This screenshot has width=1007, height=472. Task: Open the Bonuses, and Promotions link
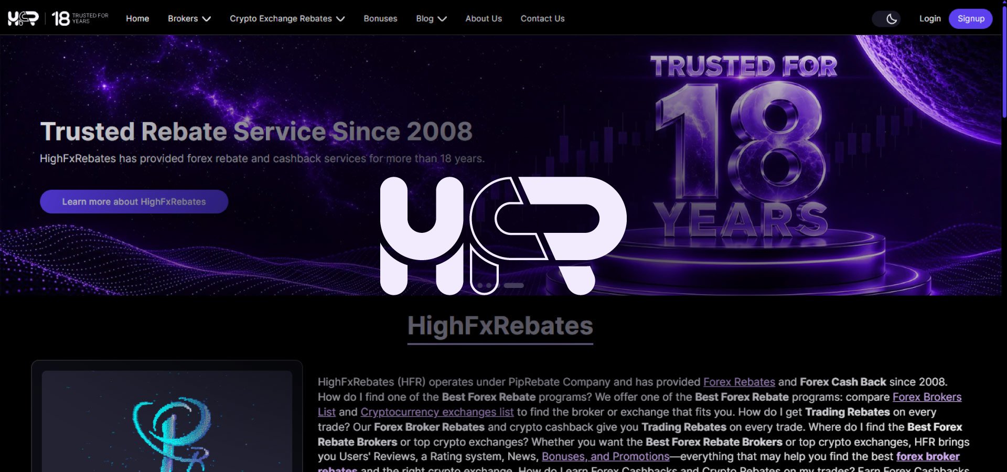(605, 457)
